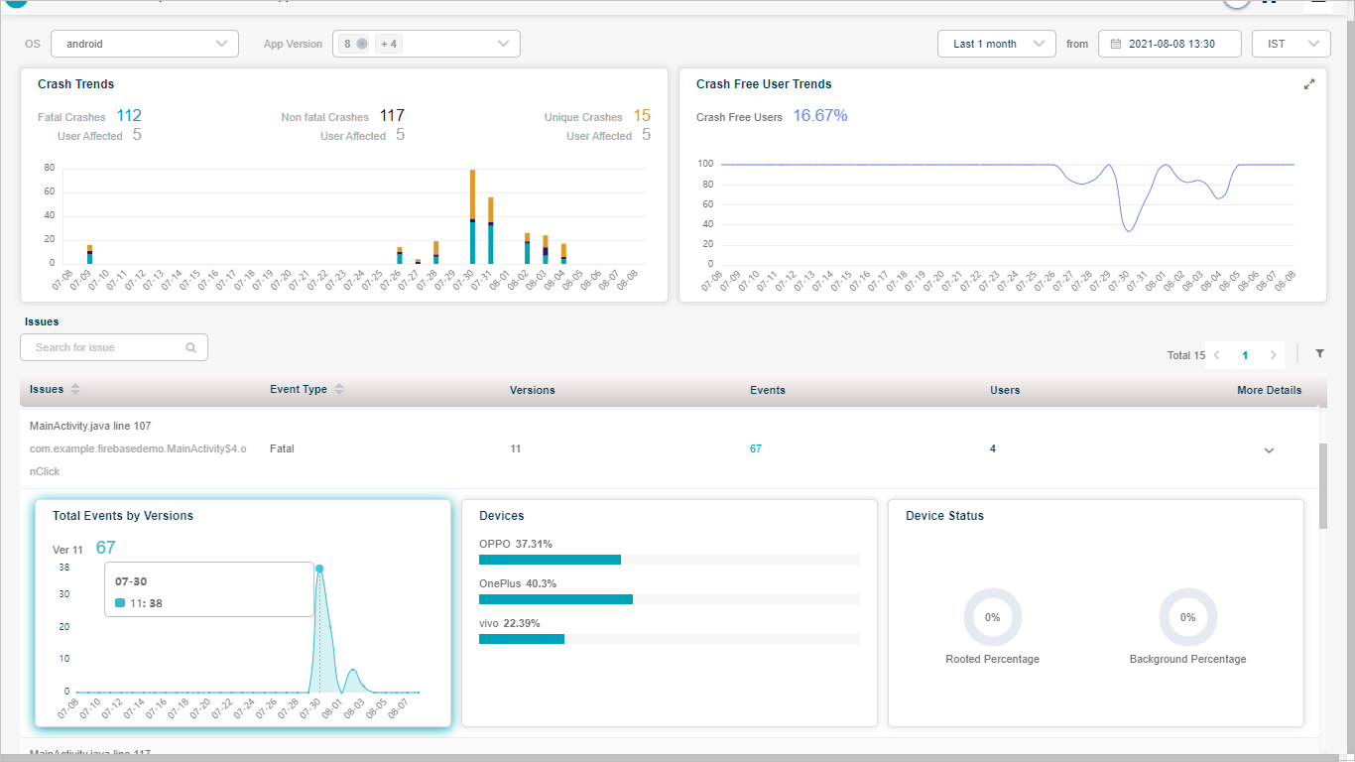The image size is (1355, 762).
Task: Click the OnePlus 40.3% device bar
Action: (x=555, y=599)
